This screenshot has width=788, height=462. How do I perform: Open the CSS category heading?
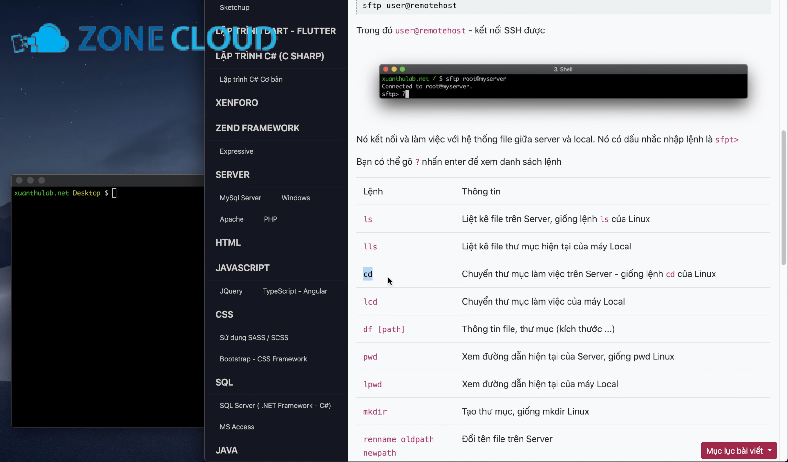point(224,315)
